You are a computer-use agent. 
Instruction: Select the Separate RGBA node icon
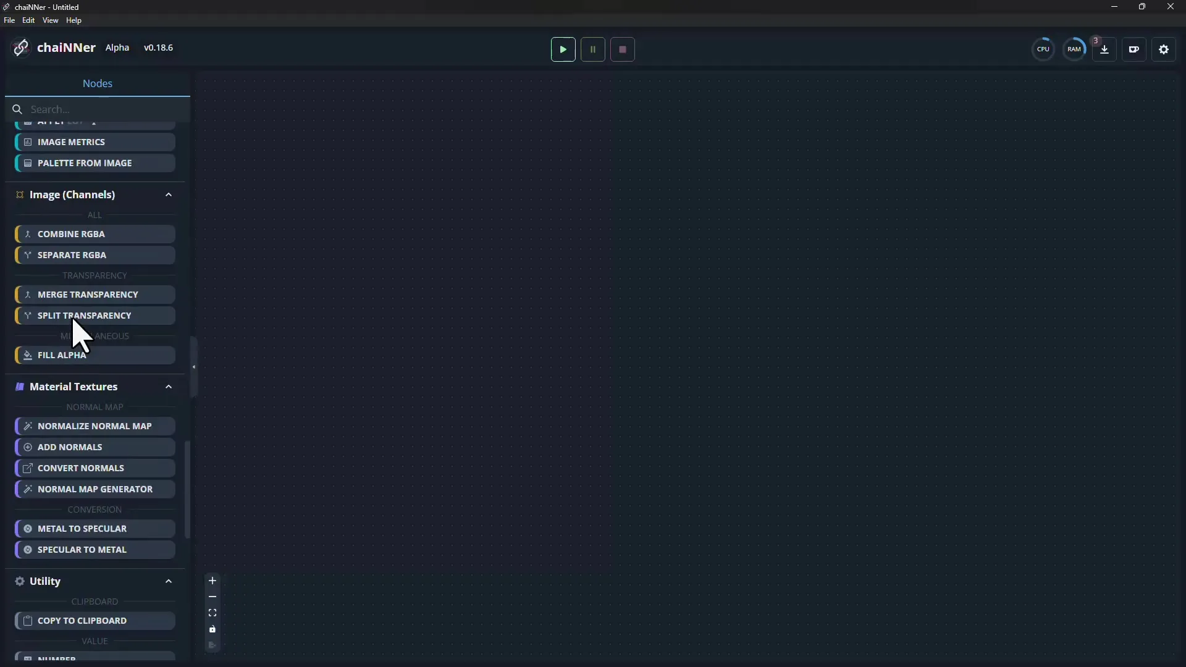(x=27, y=255)
